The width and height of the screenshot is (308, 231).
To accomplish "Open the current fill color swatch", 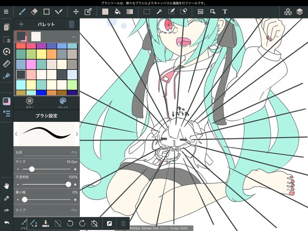I will (105, 12).
